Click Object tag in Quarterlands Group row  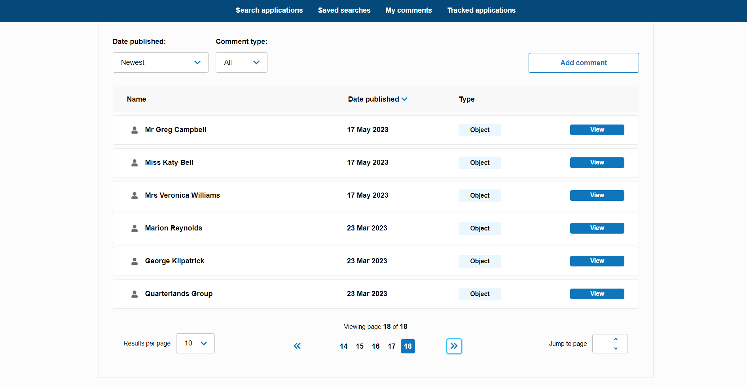[480, 294]
